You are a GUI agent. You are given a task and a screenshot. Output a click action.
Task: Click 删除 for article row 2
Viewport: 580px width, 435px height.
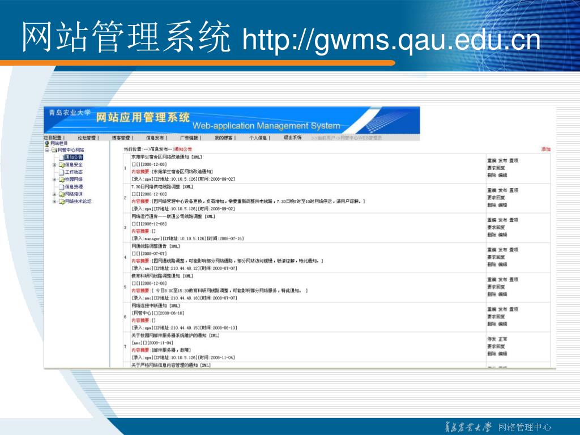point(492,205)
